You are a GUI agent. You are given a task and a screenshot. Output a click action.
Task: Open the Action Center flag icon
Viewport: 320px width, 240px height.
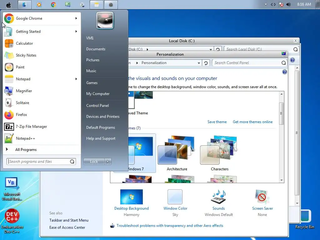(281, 4)
